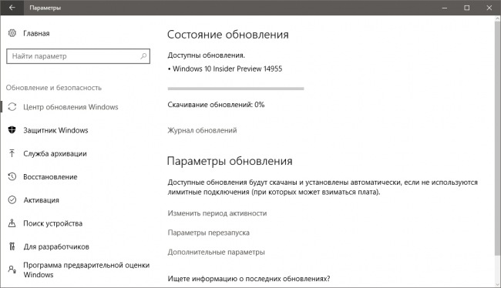Focus the Найти параметр search field
This screenshot has height=288, width=501.
78,56
